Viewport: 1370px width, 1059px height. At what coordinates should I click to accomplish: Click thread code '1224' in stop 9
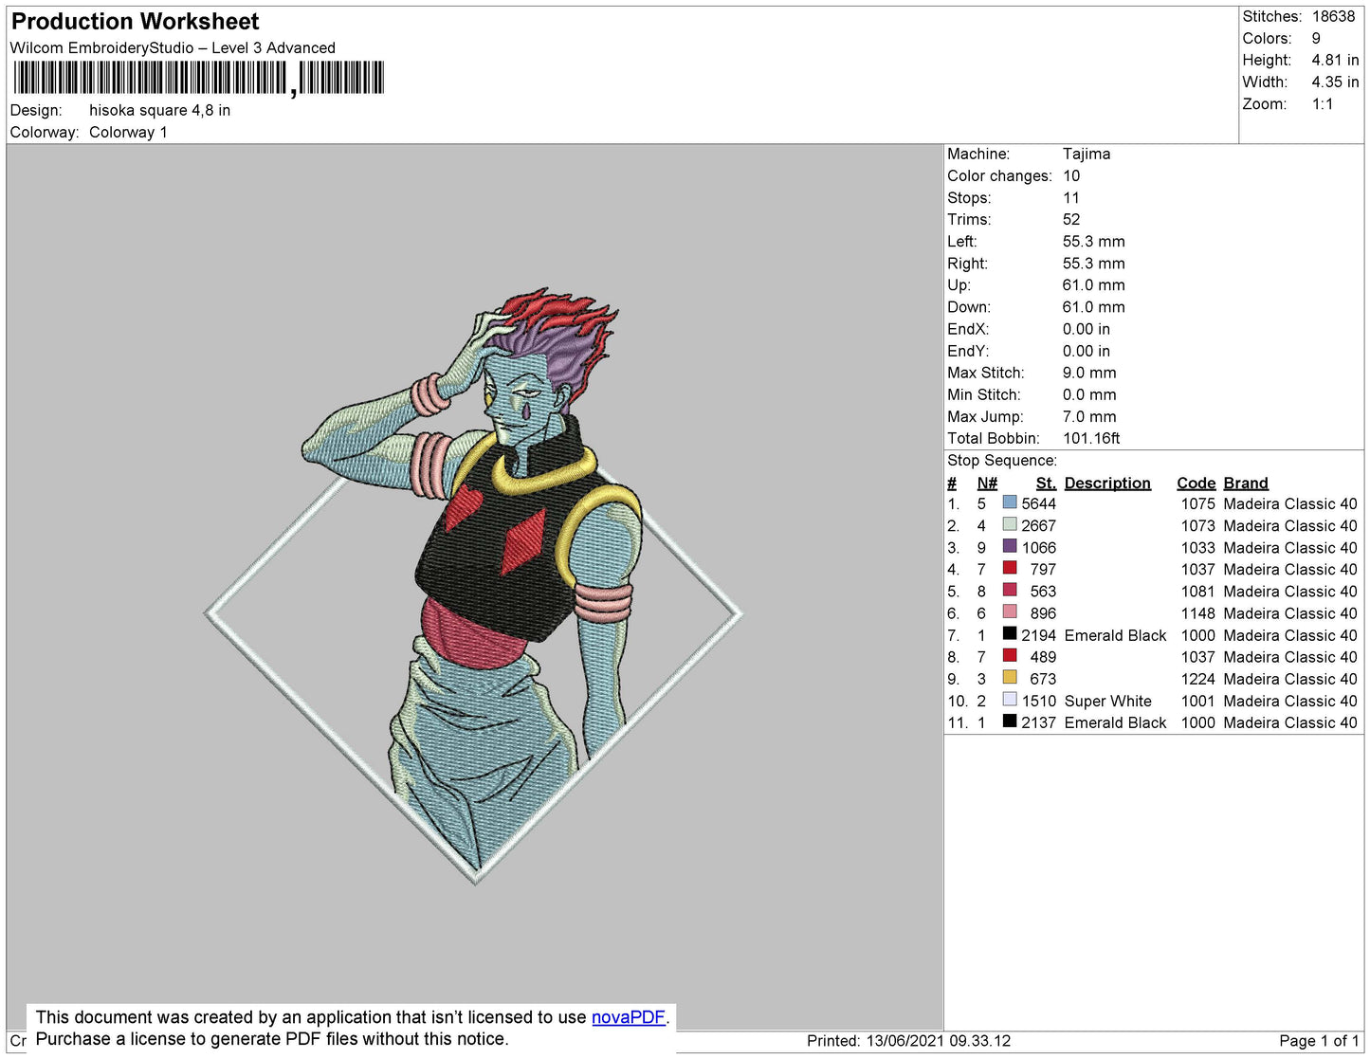(x=1197, y=679)
